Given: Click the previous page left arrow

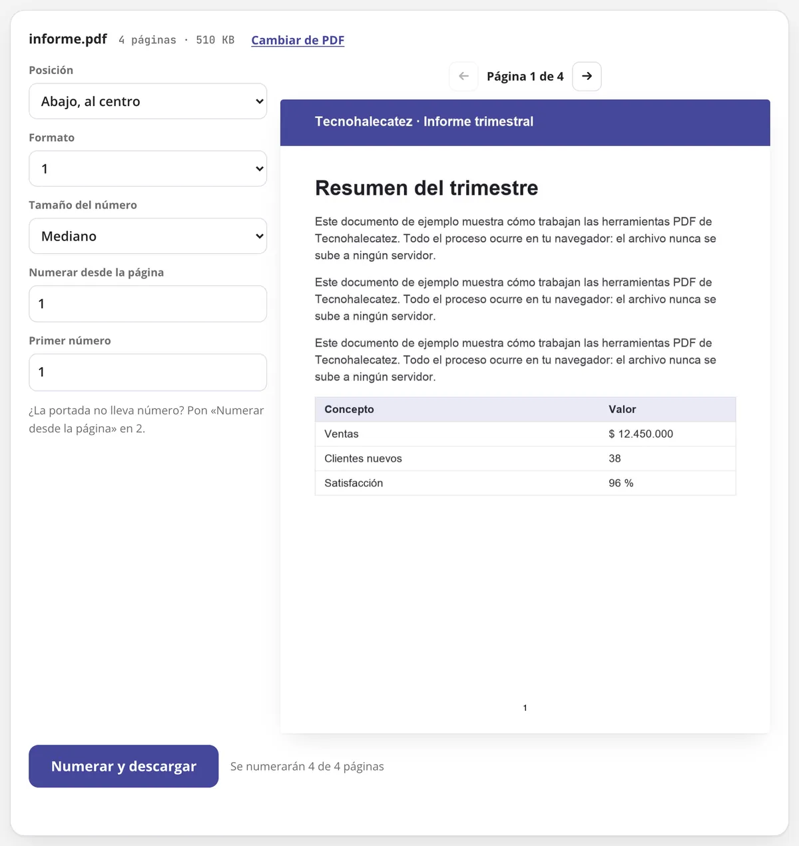Looking at the screenshot, I should point(464,76).
